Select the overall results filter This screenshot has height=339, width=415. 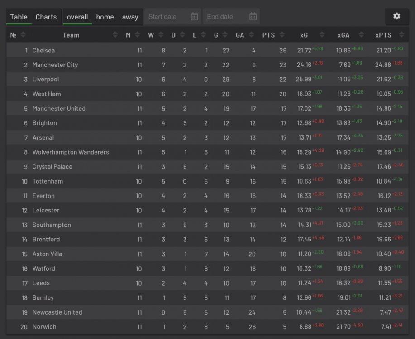[x=77, y=17]
